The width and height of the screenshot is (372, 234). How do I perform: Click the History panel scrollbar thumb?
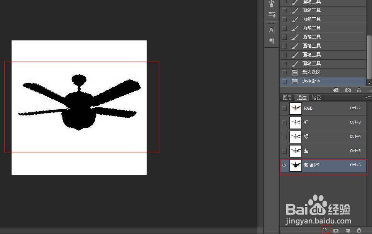coord(369,57)
